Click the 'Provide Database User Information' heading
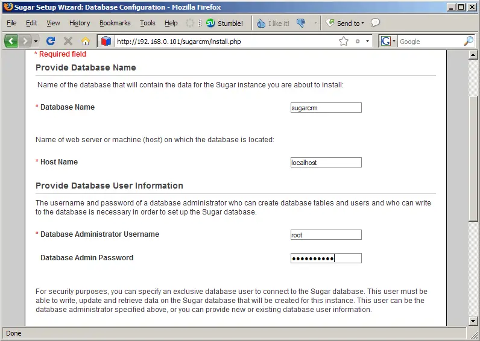 [x=109, y=186]
